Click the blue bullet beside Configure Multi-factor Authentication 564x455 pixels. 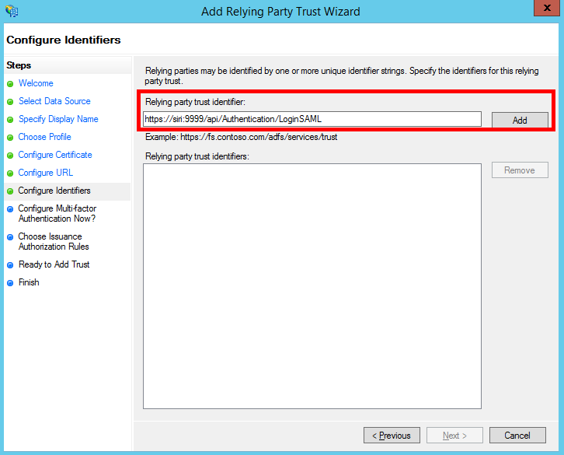10,209
